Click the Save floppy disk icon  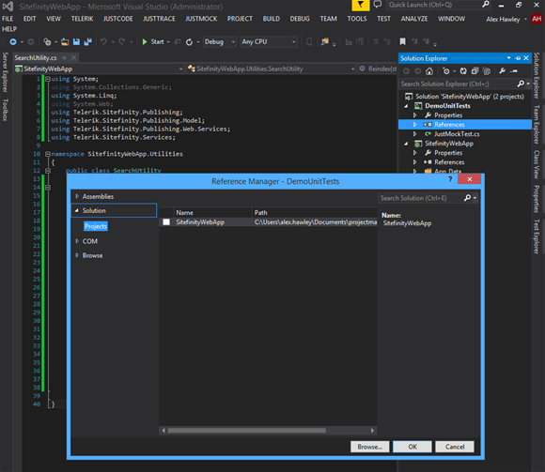[76, 42]
